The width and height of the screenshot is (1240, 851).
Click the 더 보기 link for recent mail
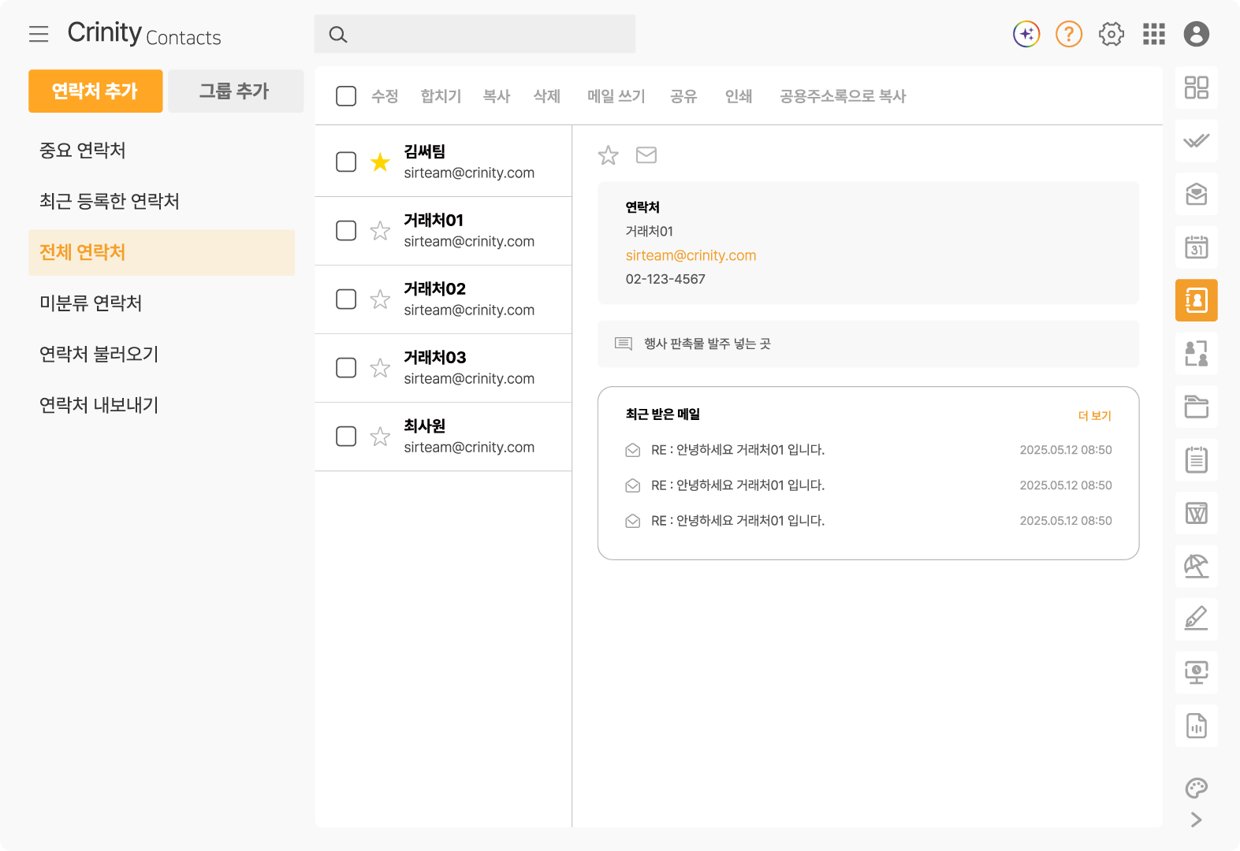click(1095, 415)
